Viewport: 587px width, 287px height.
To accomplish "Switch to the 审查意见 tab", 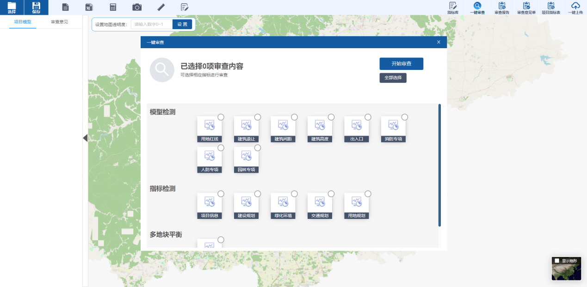I will pyautogui.click(x=59, y=22).
